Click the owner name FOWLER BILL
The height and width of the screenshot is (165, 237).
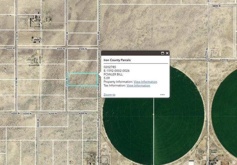coord(113,74)
